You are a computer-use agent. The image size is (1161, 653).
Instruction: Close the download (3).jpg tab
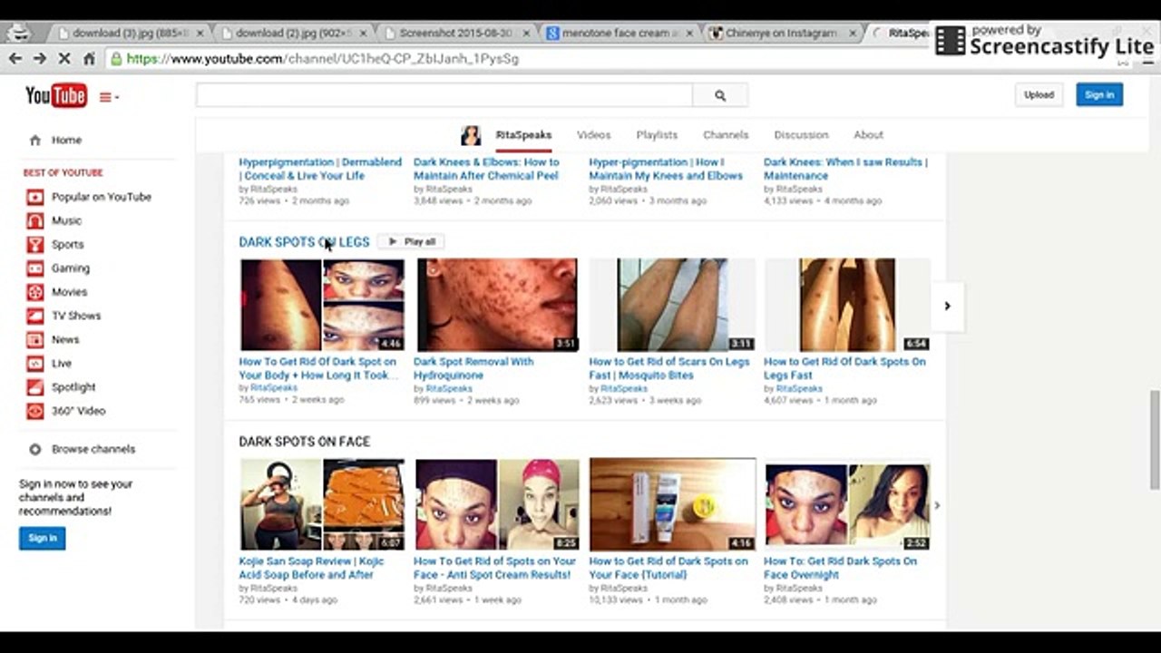click(200, 34)
